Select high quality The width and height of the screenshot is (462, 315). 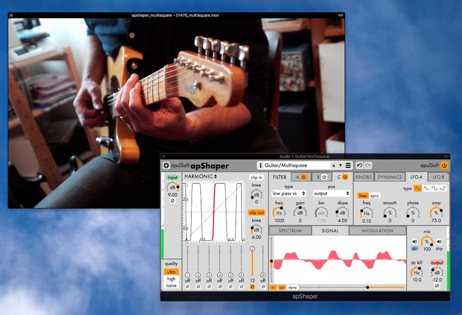(x=171, y=279)
